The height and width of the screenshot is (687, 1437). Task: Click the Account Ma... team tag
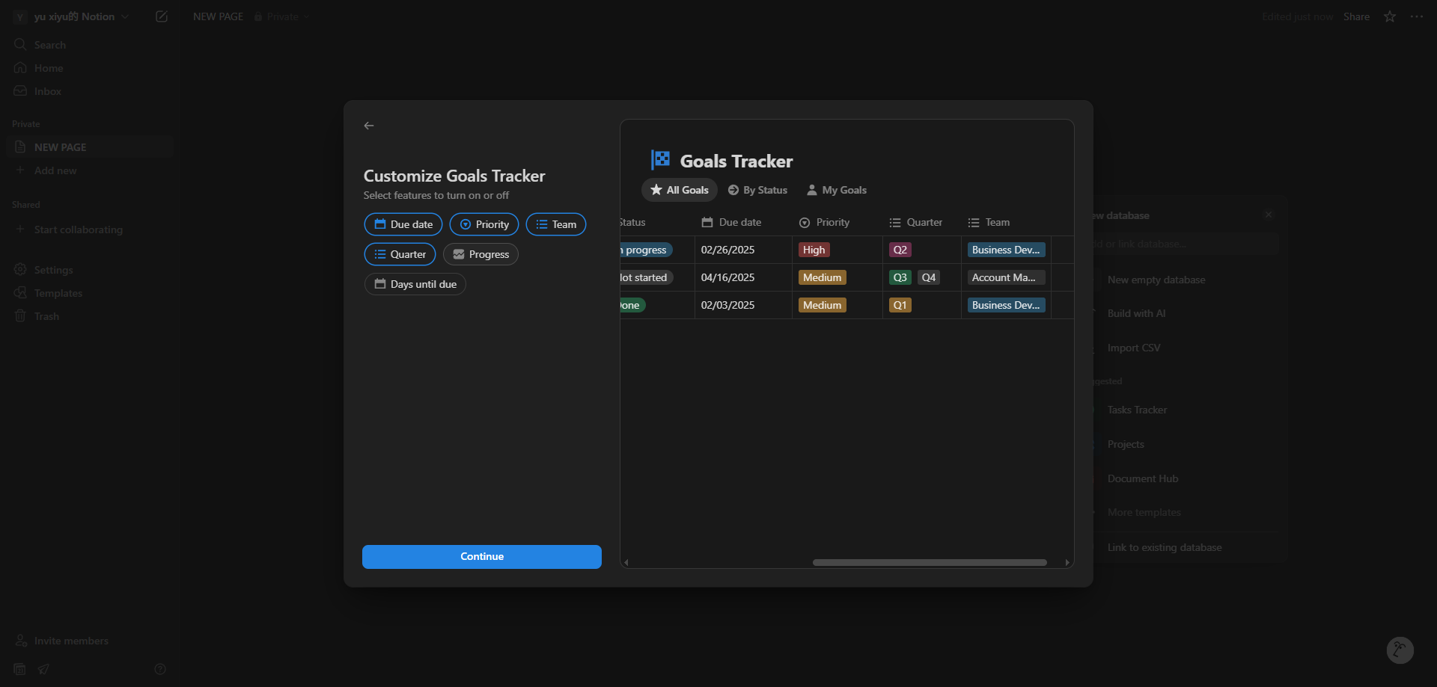1006,277
